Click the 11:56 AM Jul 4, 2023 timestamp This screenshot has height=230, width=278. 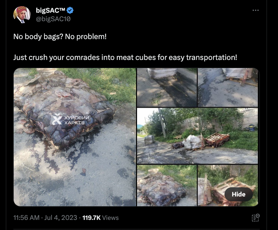click(x=45, y=218)
